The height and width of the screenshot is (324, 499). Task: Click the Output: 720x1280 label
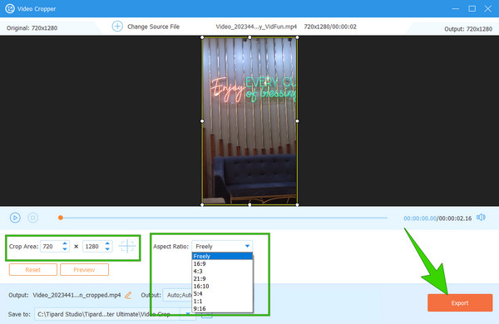(x=468, y=29)
